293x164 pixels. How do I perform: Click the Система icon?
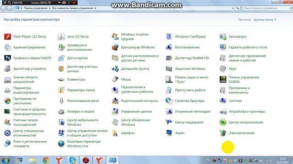[223, 101]
